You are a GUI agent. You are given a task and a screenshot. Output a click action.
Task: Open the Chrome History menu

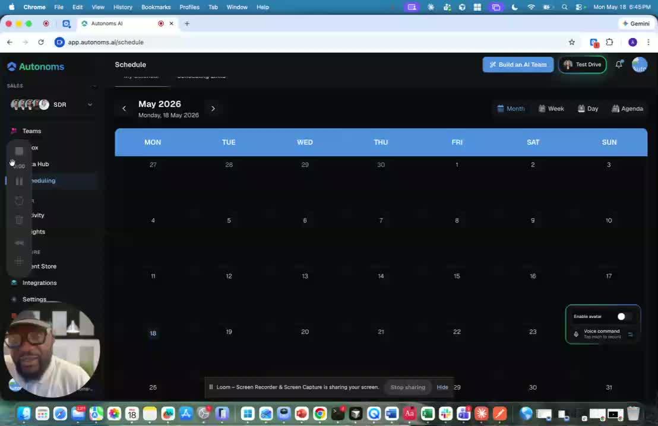tap(122, 7)
